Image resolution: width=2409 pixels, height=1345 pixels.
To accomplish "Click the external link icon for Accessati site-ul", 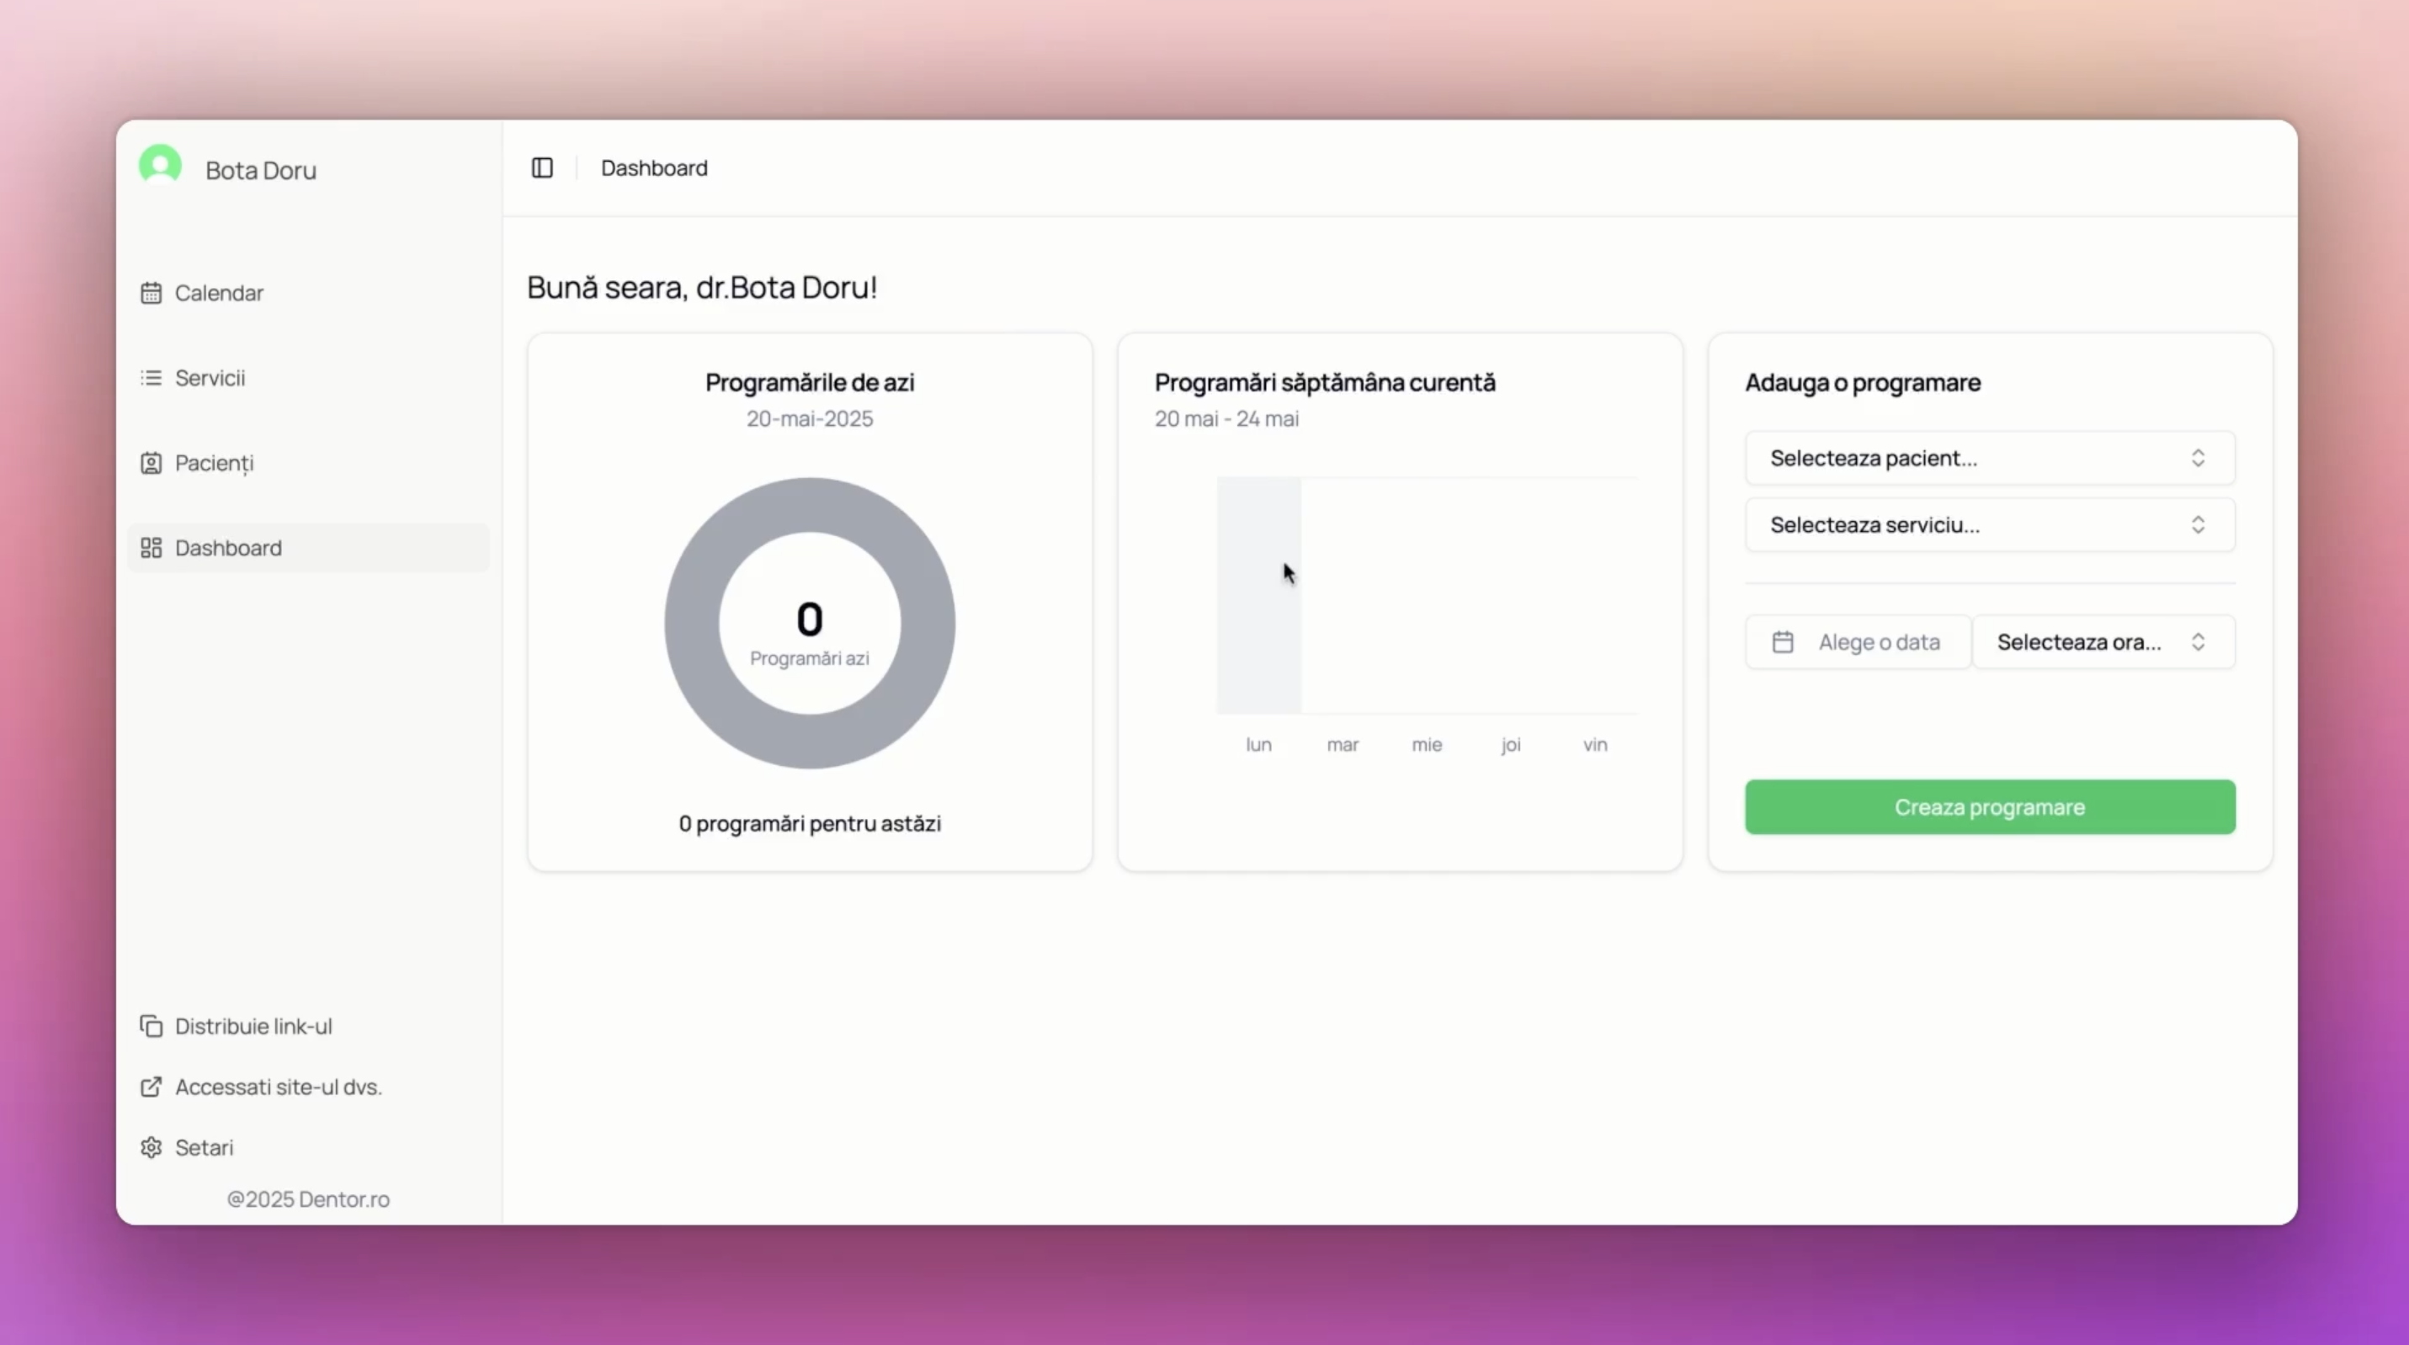I will tap(151, 1087).
